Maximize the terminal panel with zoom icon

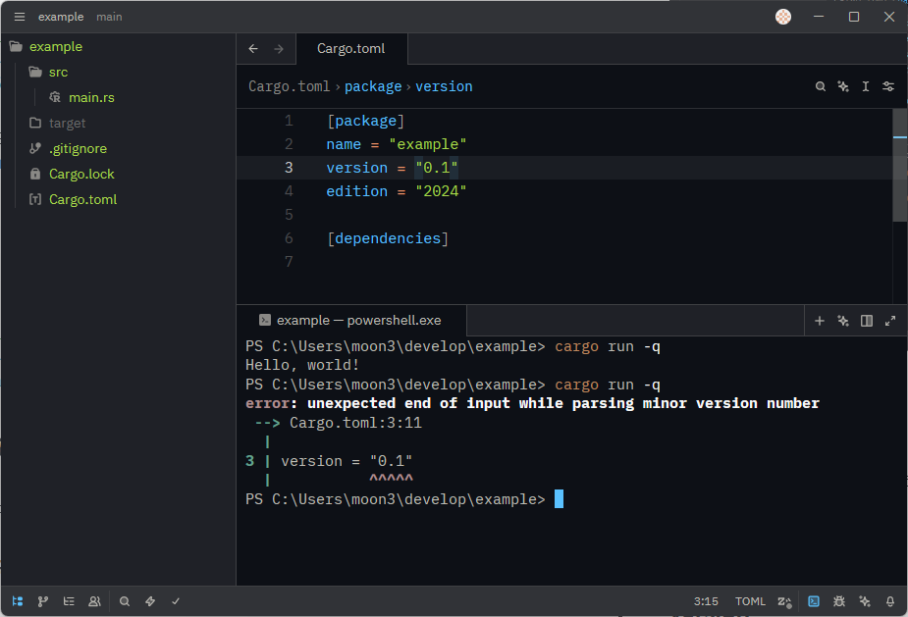coord(890,321)
